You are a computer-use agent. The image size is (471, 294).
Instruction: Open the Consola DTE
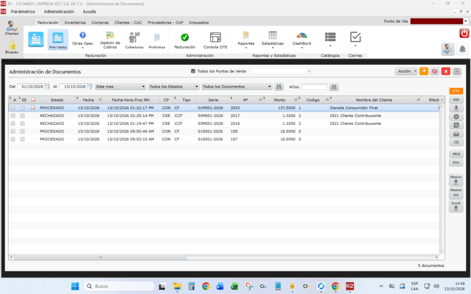click(215, 40)
